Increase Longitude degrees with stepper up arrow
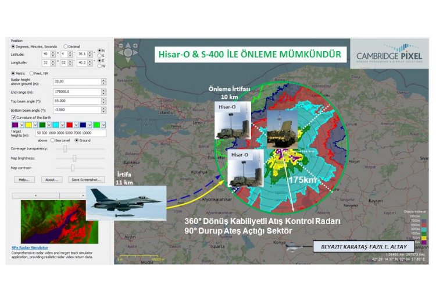This screenshot has width=436, height=302. pyautogui.click(x=53, y=61)
